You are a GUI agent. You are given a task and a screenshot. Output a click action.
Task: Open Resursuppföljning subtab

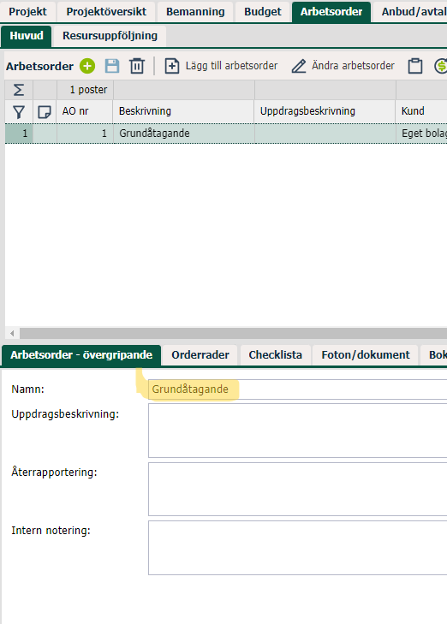110,36
